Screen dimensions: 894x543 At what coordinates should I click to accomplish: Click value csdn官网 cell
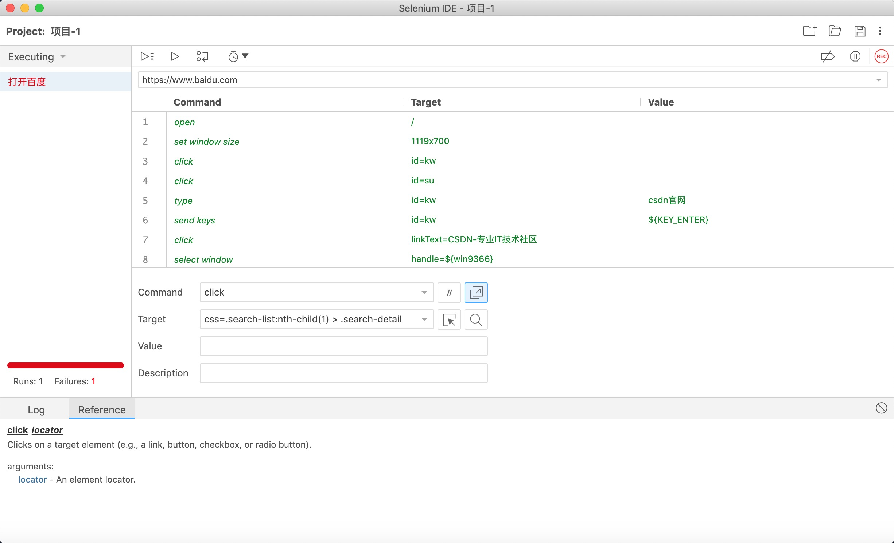667,200
